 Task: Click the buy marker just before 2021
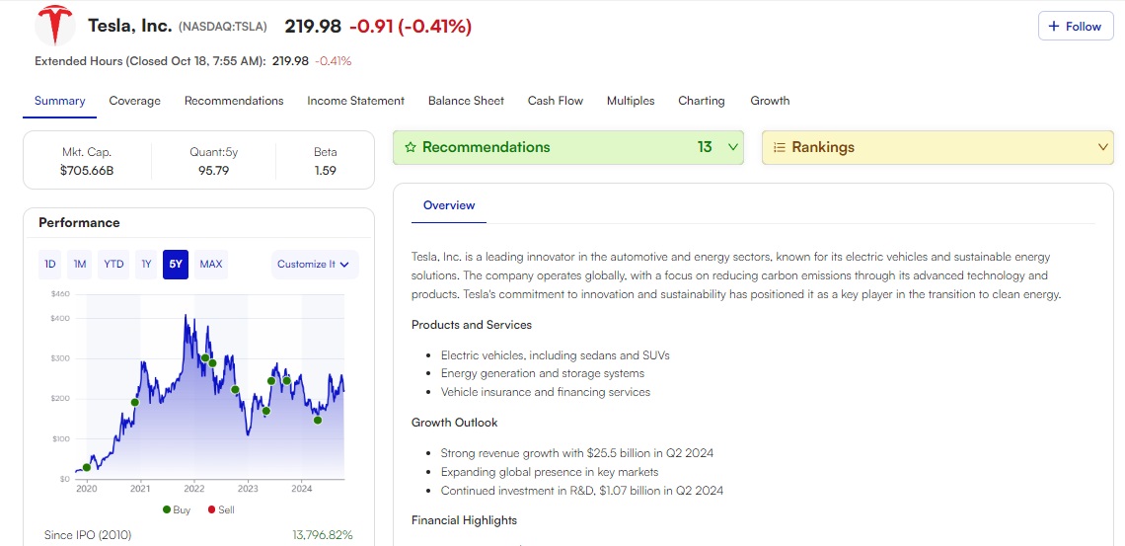click(x=134, y=402)
